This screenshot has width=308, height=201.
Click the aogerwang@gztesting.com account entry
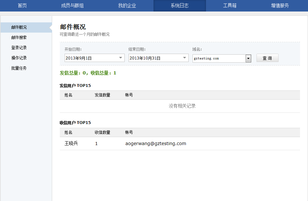156,143
